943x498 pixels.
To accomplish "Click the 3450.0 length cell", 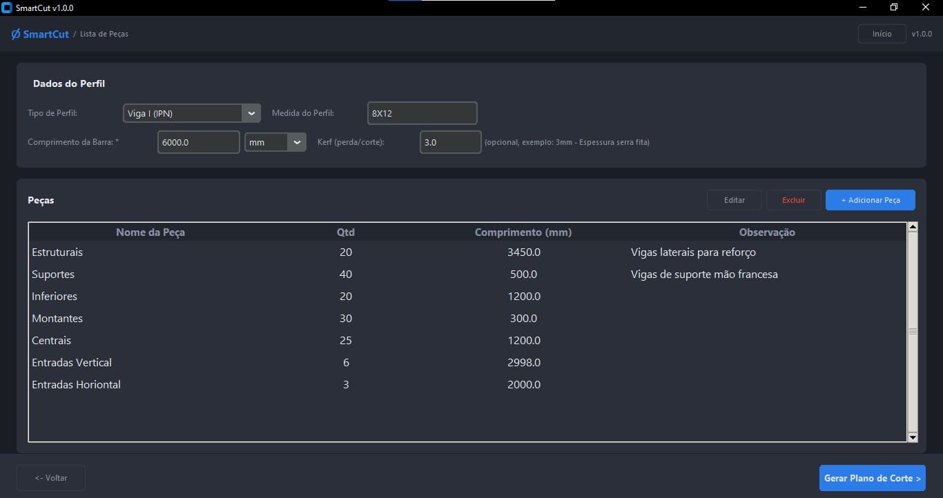I will click(x=524, y=252).
